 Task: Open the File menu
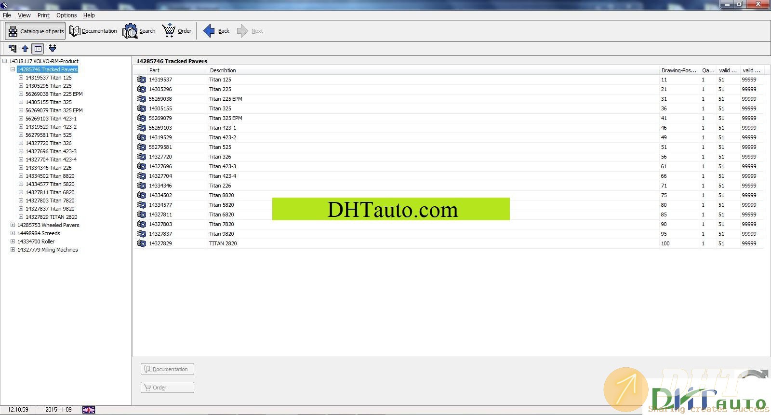(x=7, y=15)
